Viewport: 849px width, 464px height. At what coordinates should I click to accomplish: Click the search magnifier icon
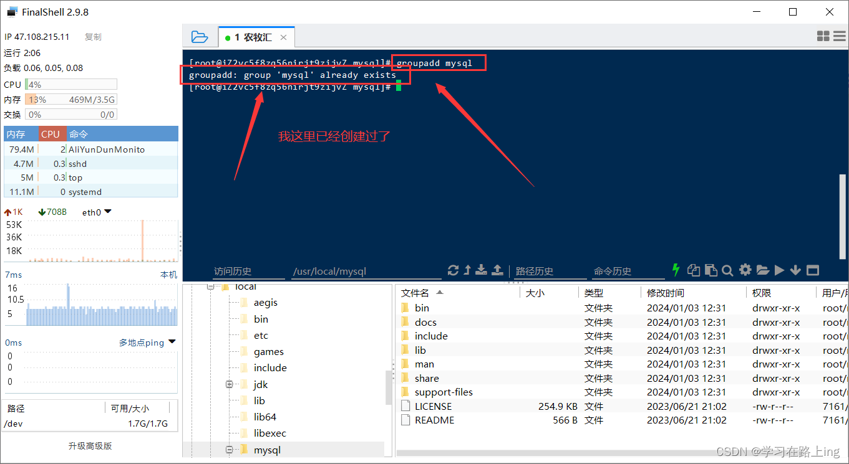[727, 270]
